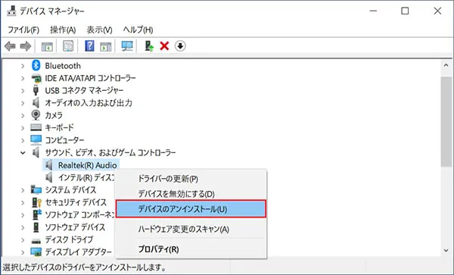This screenshot has width=454, height=275.
Task: Expand the Bluetooth node
Action: pyautogui.click(x=23, y=66)
